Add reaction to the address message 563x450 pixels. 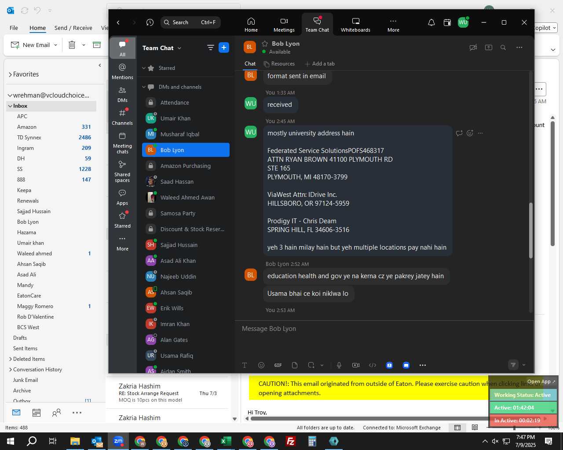470,133
